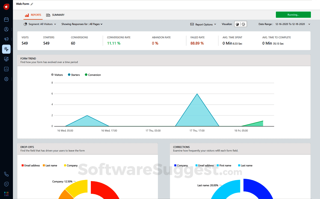320x199 pixels.
Task: Click the red Email address legend swatch
Action: [x=23, y=166]
